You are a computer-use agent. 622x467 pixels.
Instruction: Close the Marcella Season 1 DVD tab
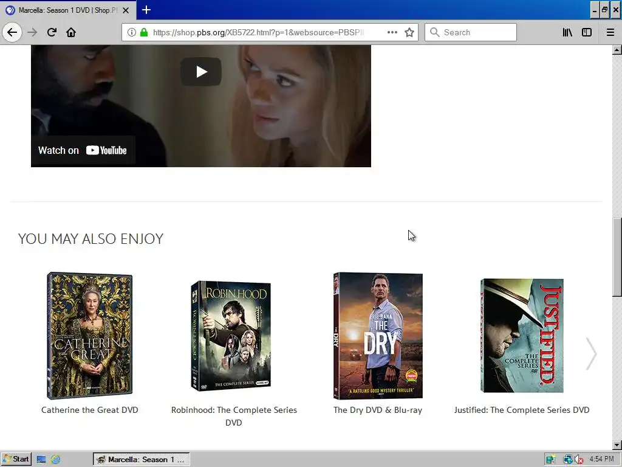coord(126,10)
